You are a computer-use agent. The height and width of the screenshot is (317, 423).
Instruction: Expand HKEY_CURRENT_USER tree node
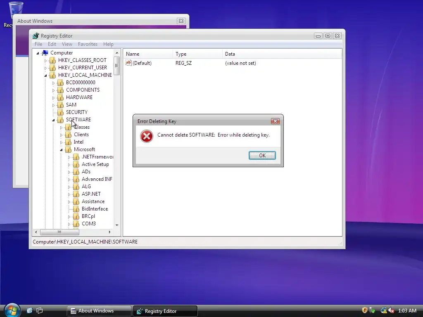coord(45,68)
